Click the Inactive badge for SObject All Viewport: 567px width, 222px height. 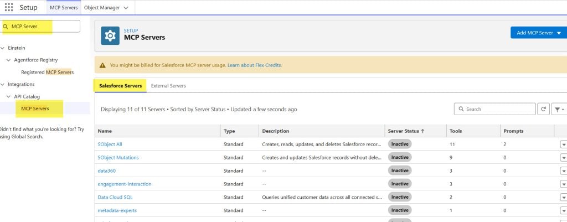coord(400,144)
